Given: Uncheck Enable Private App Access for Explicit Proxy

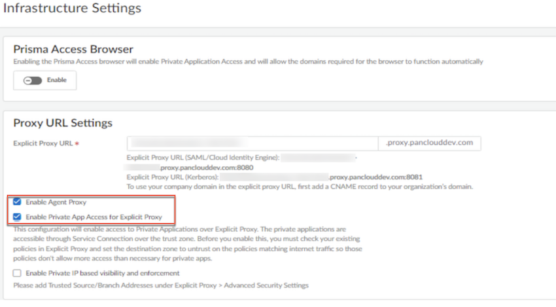Looking at the screenshot, I should [17, 217].
